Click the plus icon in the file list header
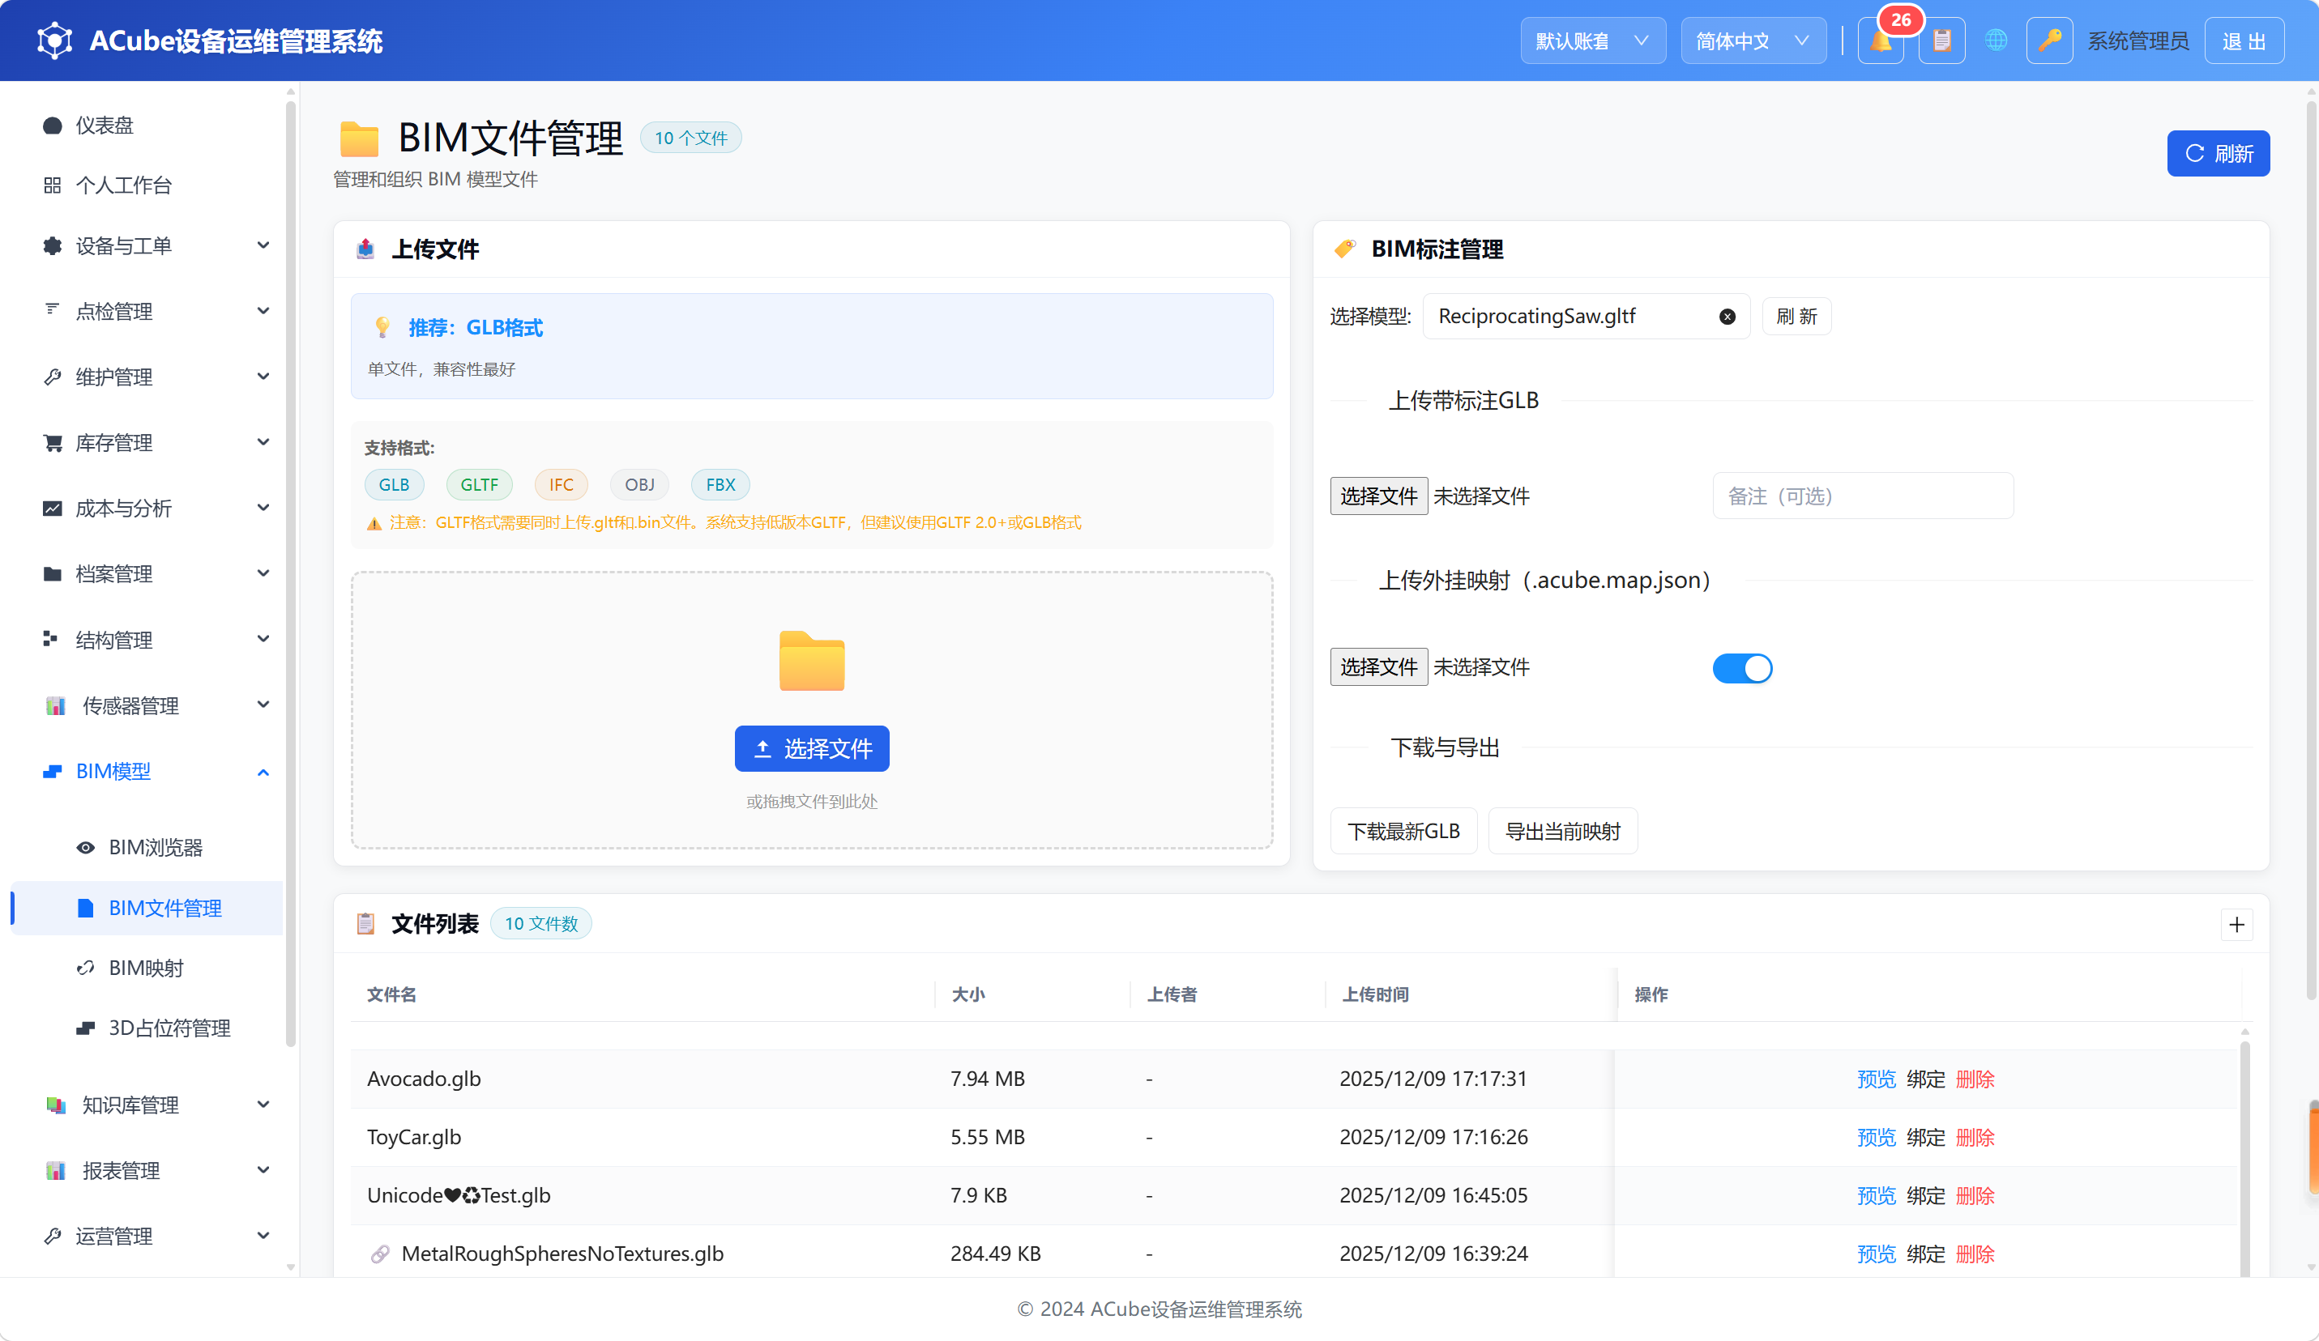 coord(2237,924)
